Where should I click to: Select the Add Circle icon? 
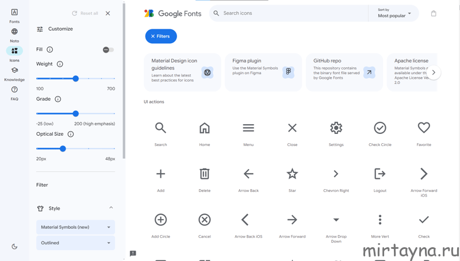(160, 220)
